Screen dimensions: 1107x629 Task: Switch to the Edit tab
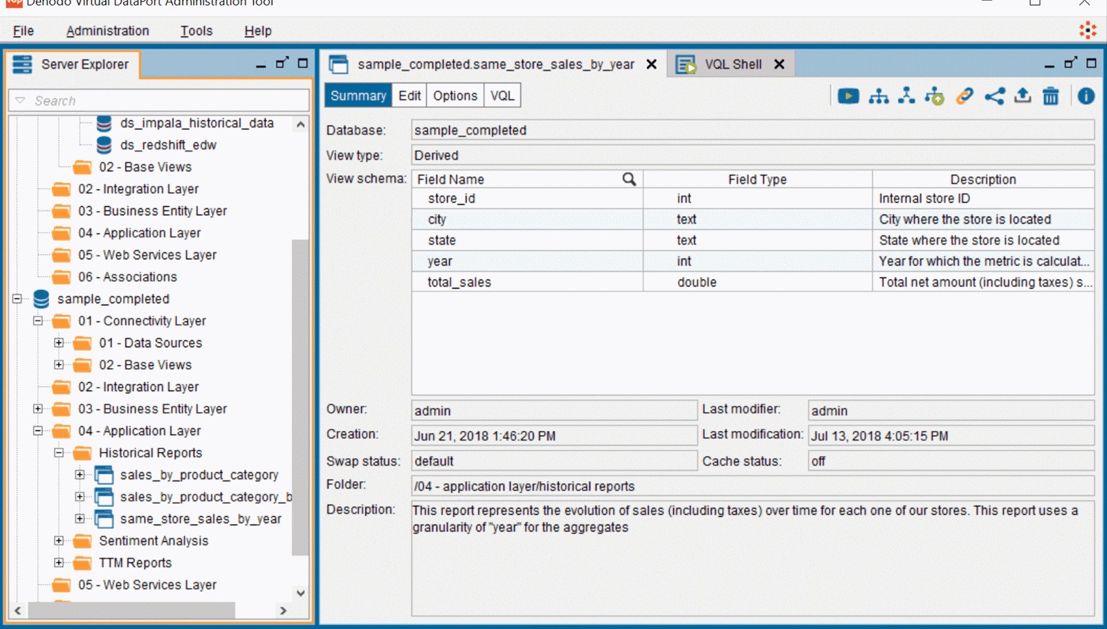point(410,95)
